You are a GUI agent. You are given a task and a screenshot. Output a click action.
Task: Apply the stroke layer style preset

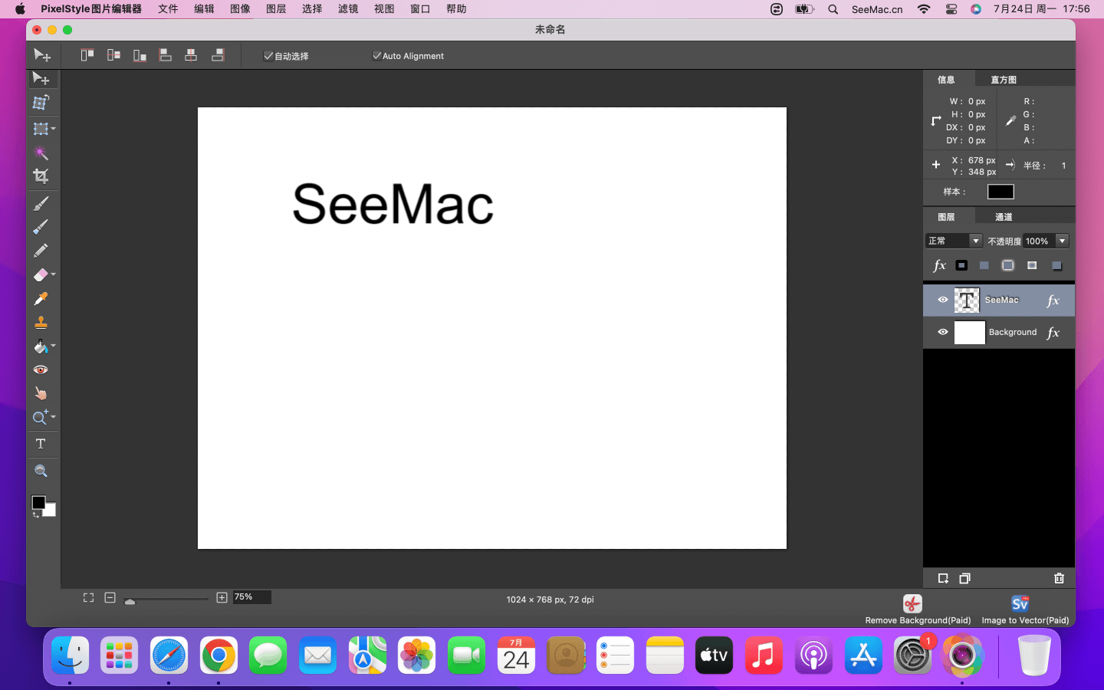coord(961,265)
